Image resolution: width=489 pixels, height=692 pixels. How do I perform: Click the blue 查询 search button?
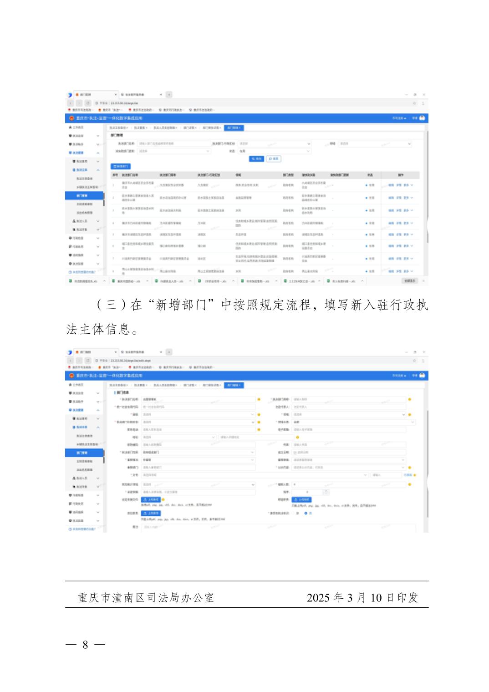pos(256,159)
